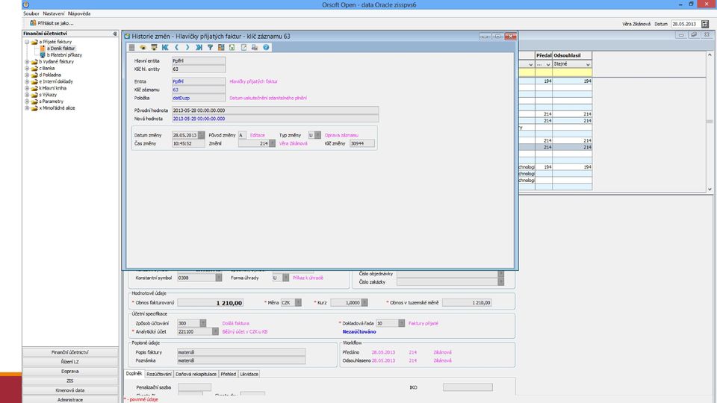
Task: Open the Nápověda menu
Action: coord(79,13)
